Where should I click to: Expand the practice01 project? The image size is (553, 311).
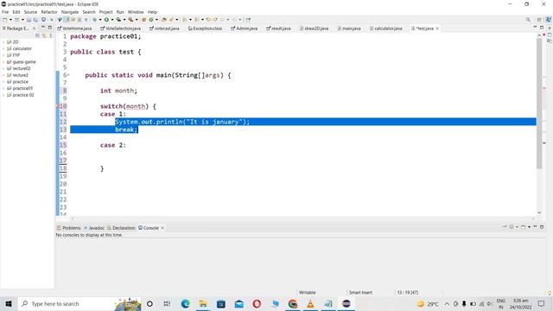(x=3, y=88)
